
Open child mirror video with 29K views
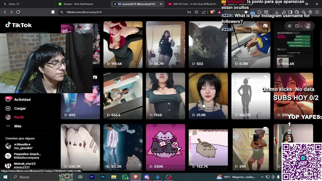(251, 147)
